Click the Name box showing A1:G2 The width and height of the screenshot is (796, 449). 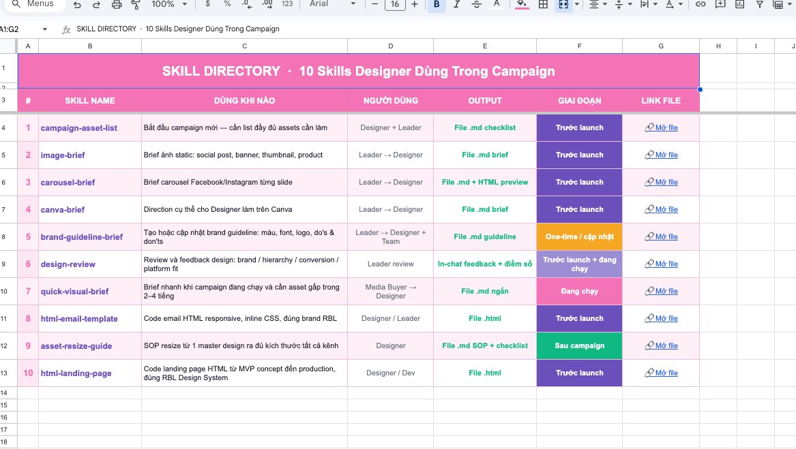pos(18,29)
